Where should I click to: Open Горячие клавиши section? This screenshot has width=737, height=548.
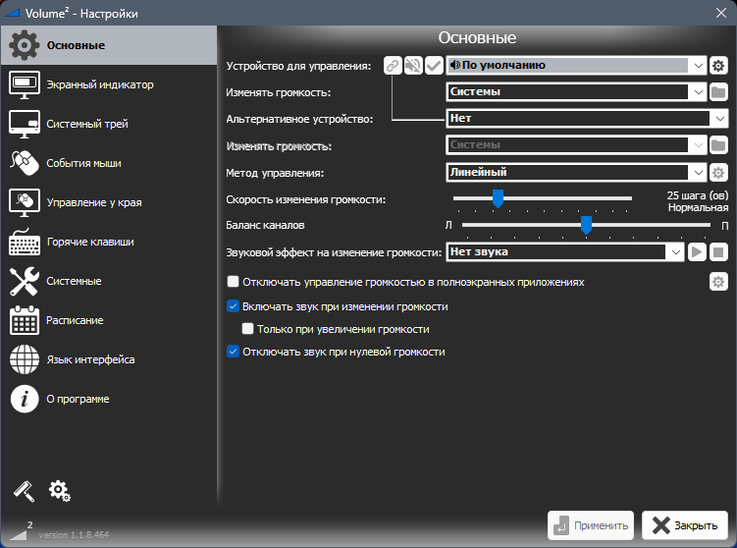coord(109,242)
